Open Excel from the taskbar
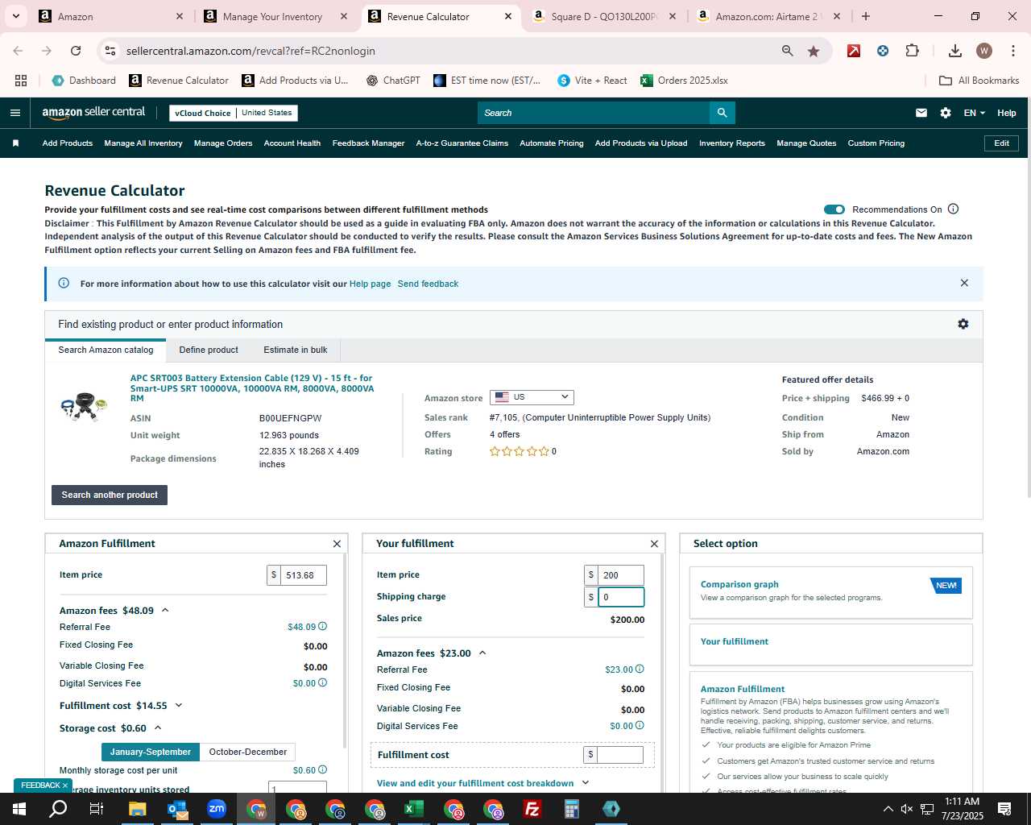 (x=414, y=809)
